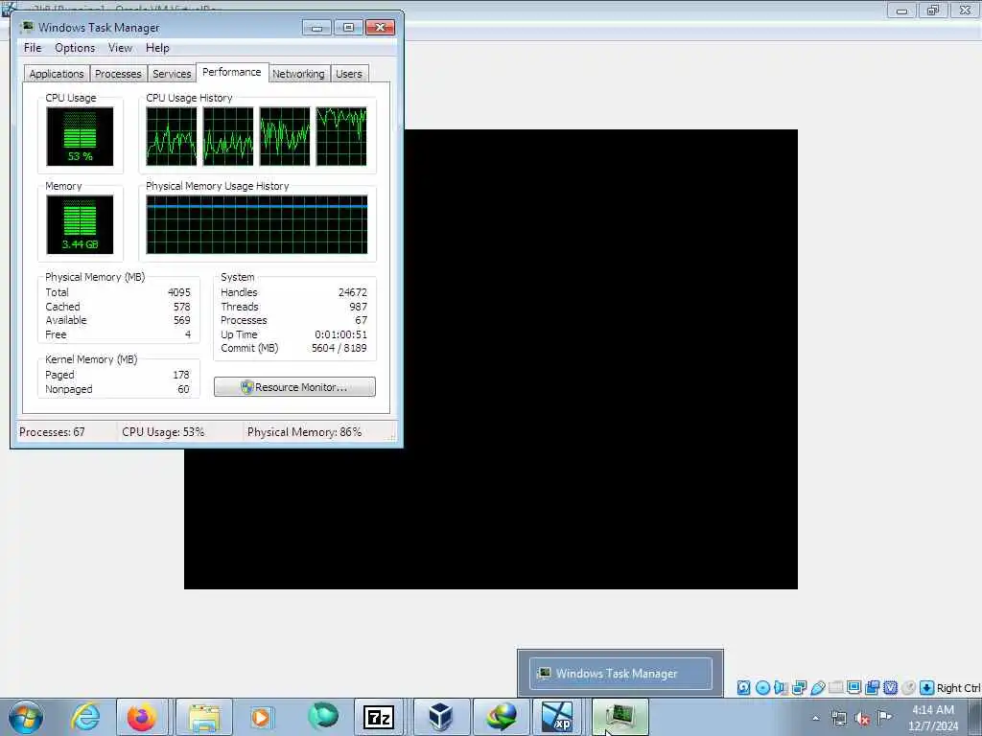Click the VirtualBox optical disk status icon

(762, 688)
